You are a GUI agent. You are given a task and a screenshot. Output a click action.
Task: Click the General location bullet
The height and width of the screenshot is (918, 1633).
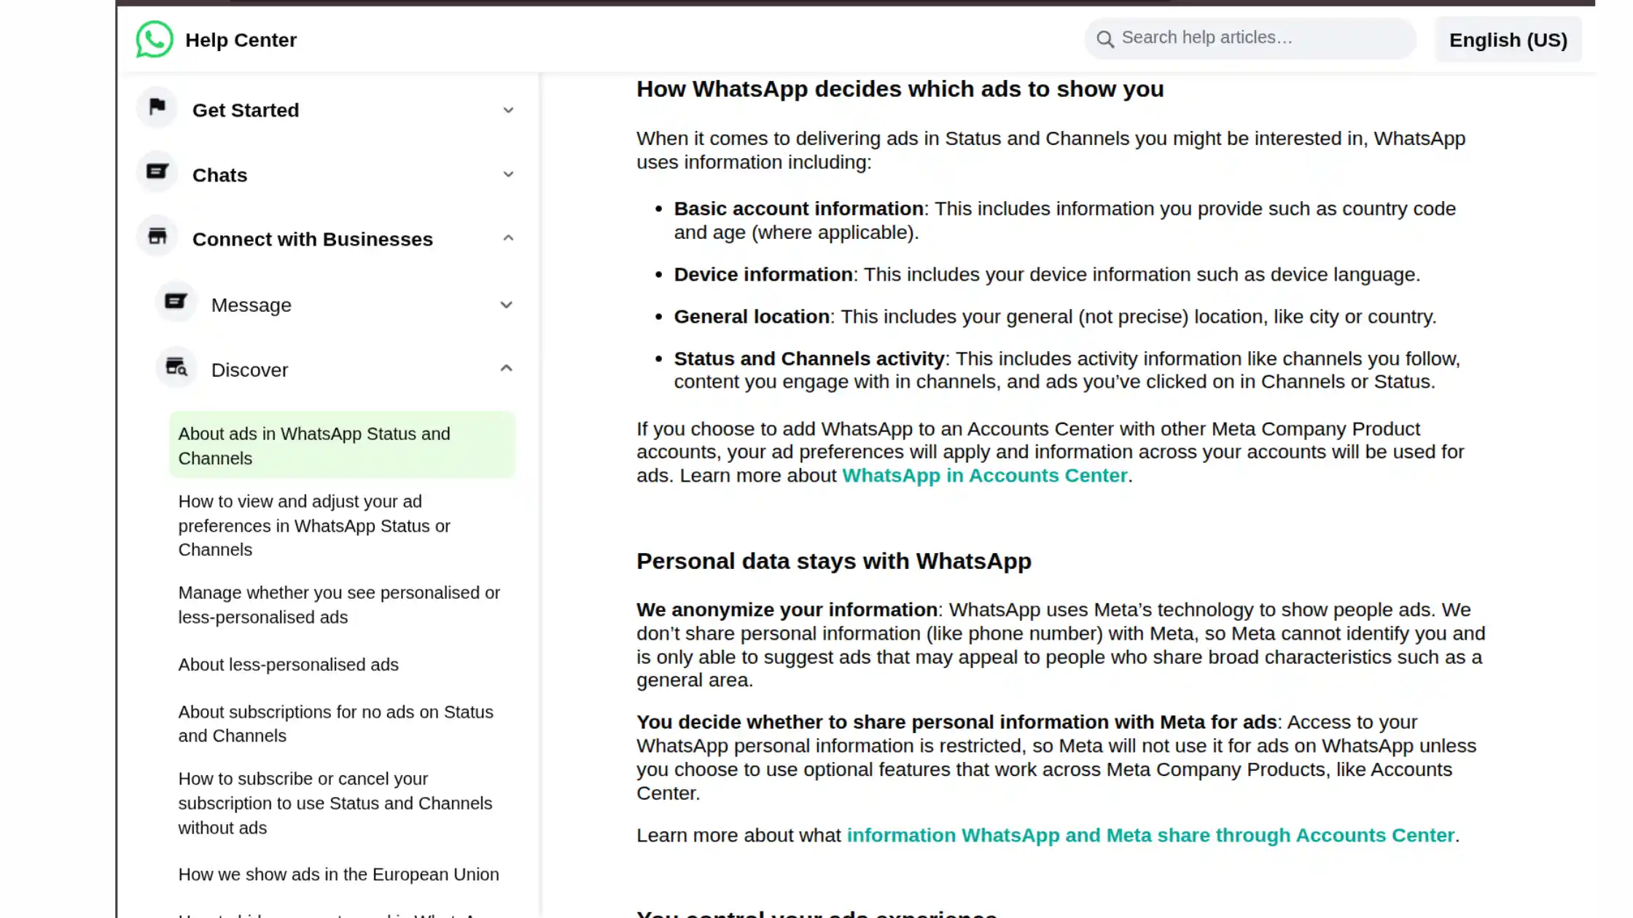(x=1055, y=317)
